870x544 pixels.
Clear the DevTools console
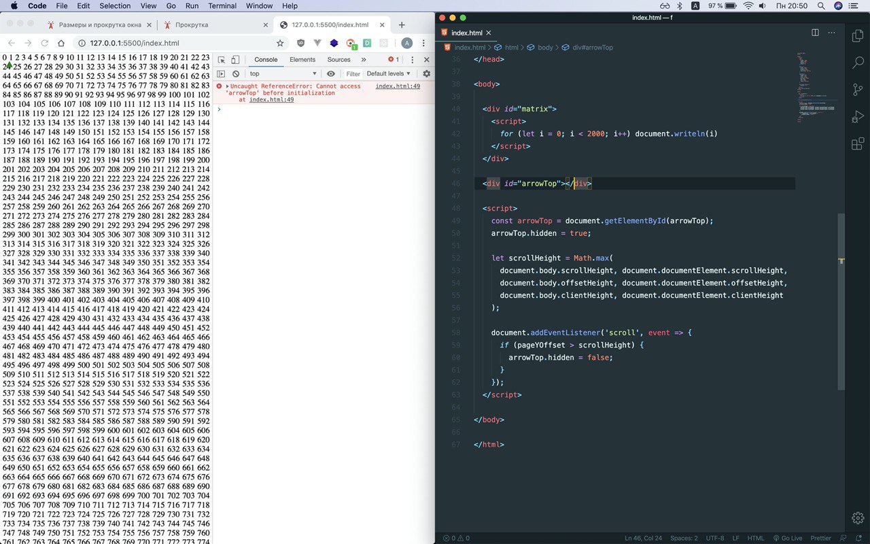(x=236, y=73)
